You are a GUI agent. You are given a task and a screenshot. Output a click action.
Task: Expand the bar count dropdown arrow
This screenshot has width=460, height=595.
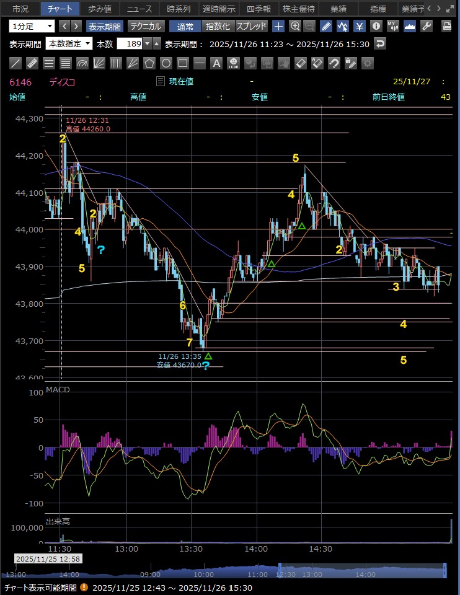coord(147,43)
